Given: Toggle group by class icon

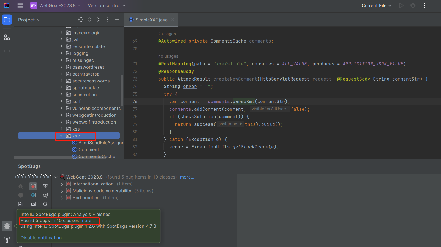Looking at the screenshot, I should 33,195.
